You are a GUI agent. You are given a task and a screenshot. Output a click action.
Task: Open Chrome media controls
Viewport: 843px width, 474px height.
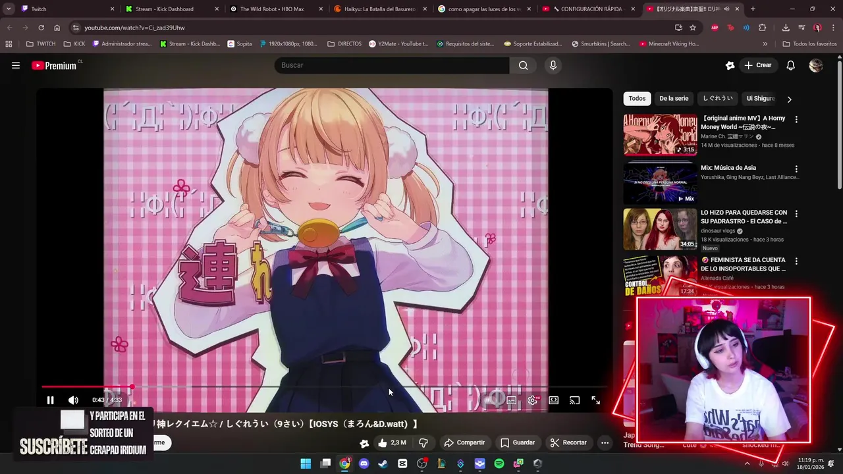click(x=802, y=28)
